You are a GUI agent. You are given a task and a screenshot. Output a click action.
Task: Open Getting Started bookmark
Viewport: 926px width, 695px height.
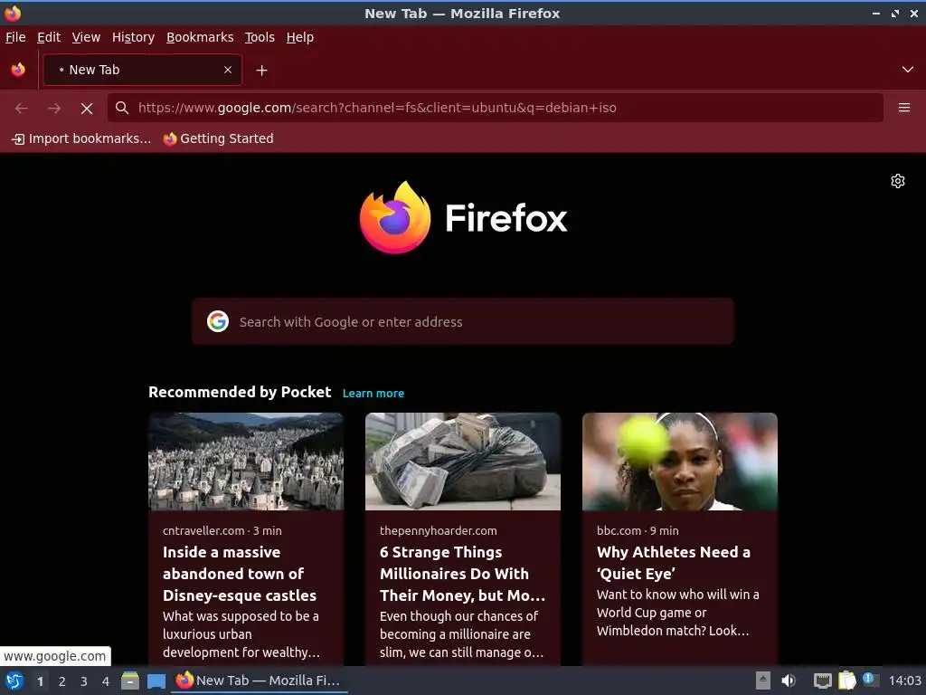coord(219,138)
